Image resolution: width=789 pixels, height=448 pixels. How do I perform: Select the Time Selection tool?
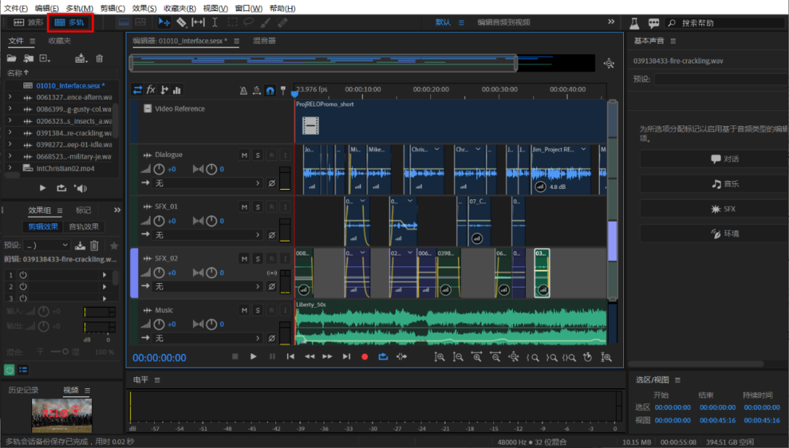pos(215,22)
